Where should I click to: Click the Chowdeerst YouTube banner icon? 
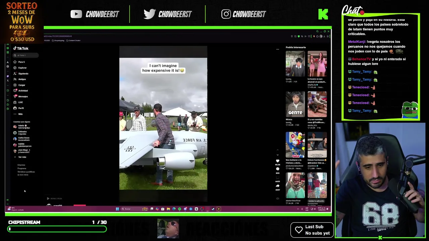tap(76, 14)
